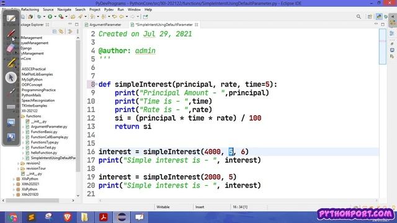
Task: Maximize the editor area
Action: [383, 24]
